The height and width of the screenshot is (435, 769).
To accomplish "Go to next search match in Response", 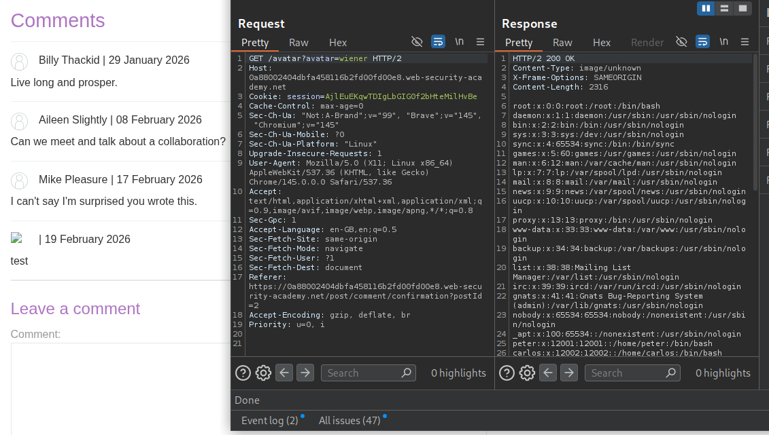I will tap(569, 373).
